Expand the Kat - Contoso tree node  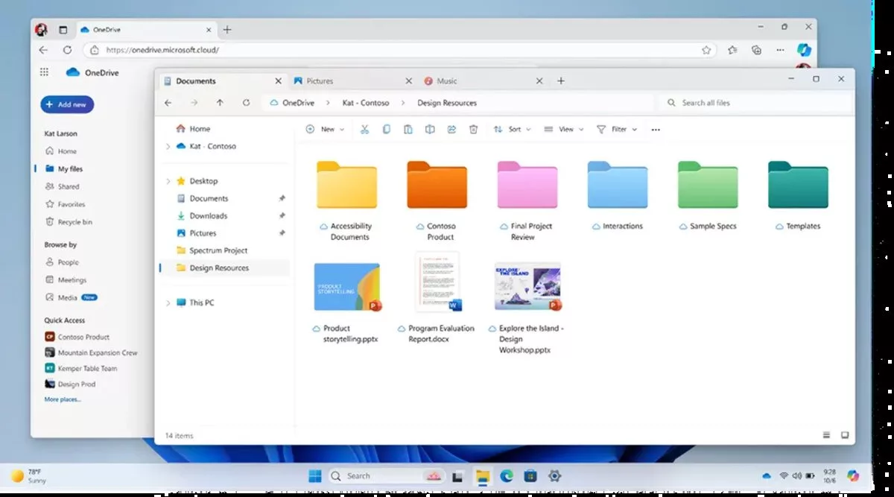click(168, 146)
